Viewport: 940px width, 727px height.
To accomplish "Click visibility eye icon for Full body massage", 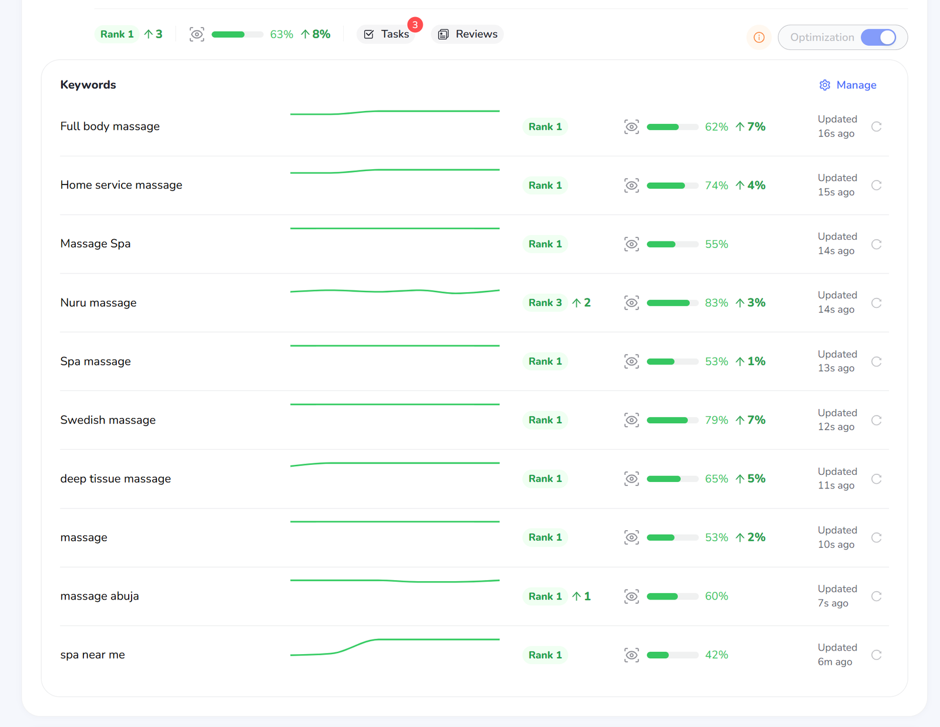I will (632, 126).
